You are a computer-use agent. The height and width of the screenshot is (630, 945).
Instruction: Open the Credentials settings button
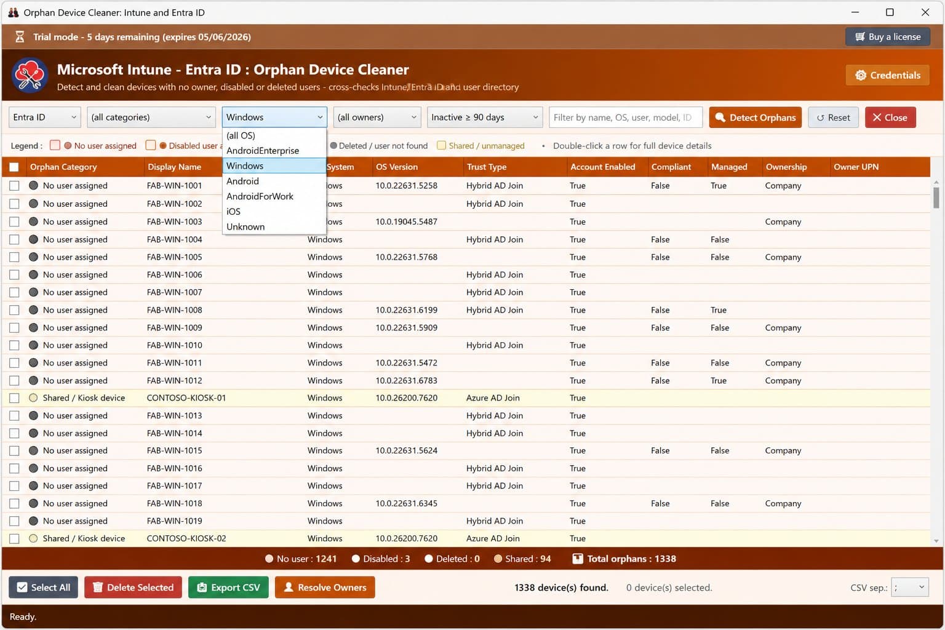(887, 75)
